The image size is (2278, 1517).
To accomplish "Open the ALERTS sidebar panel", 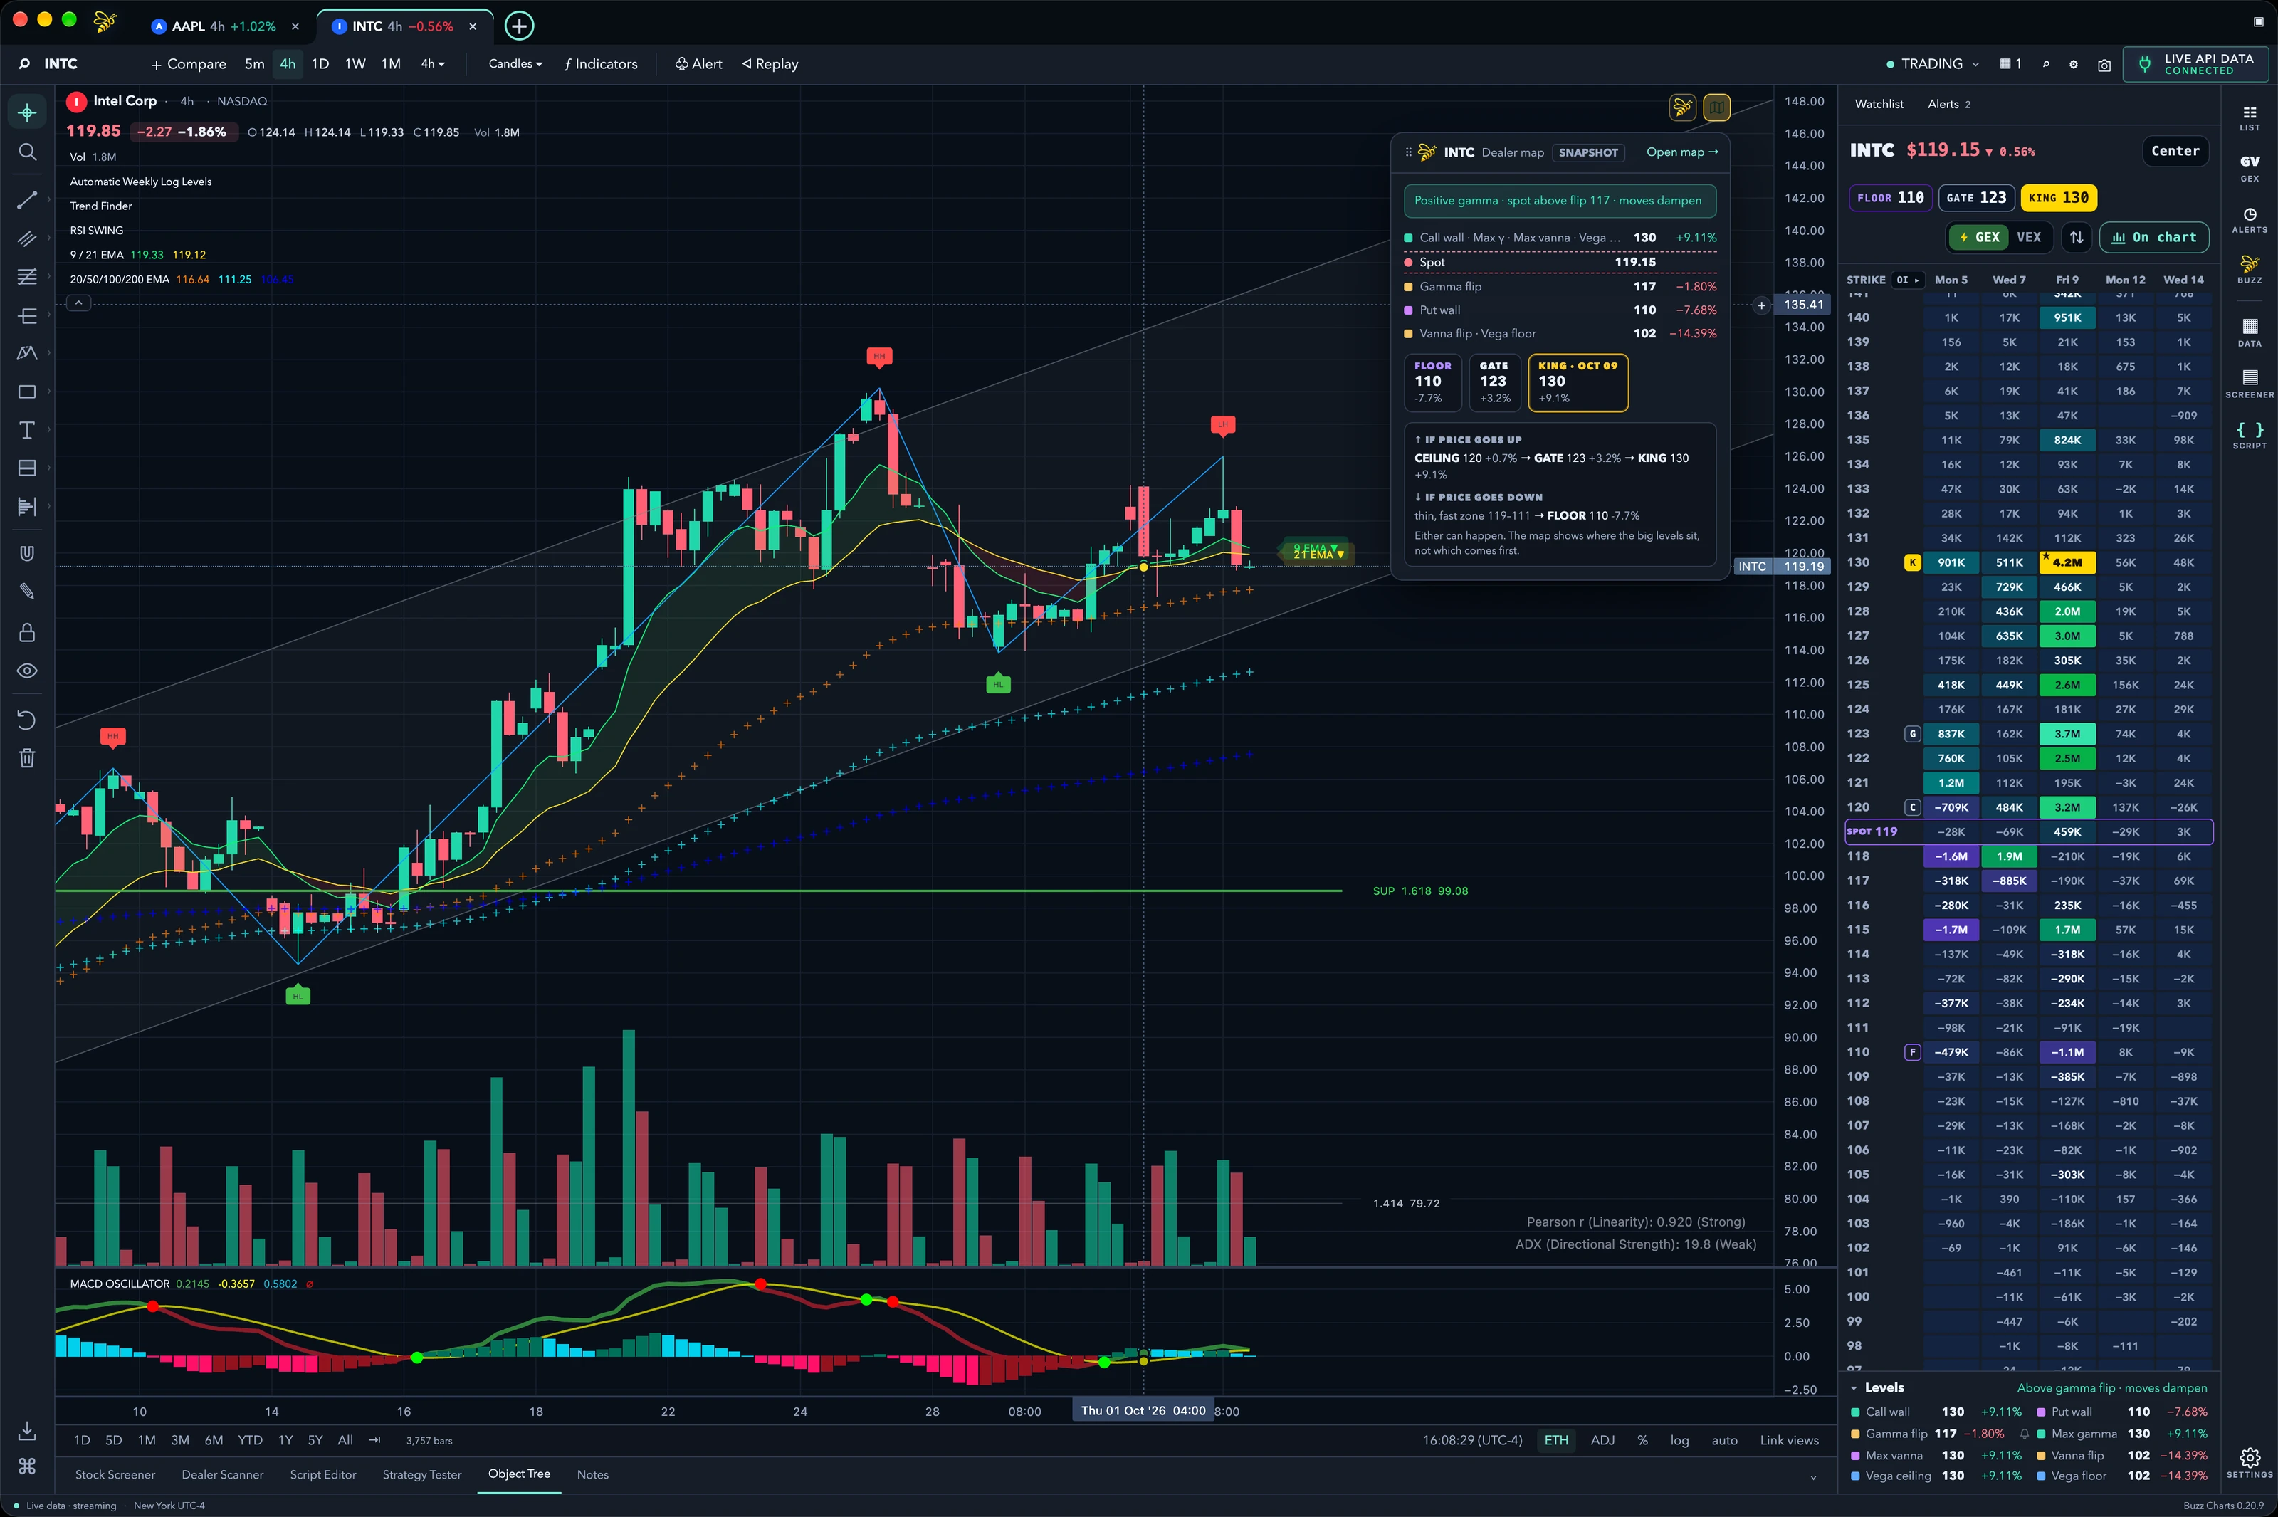I will [2250, 221].
